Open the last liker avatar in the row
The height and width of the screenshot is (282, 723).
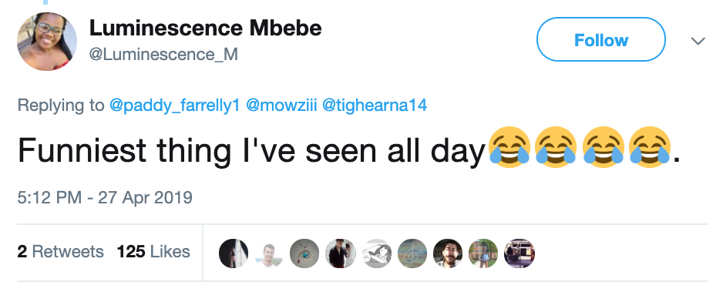click(x=520, y=253)
